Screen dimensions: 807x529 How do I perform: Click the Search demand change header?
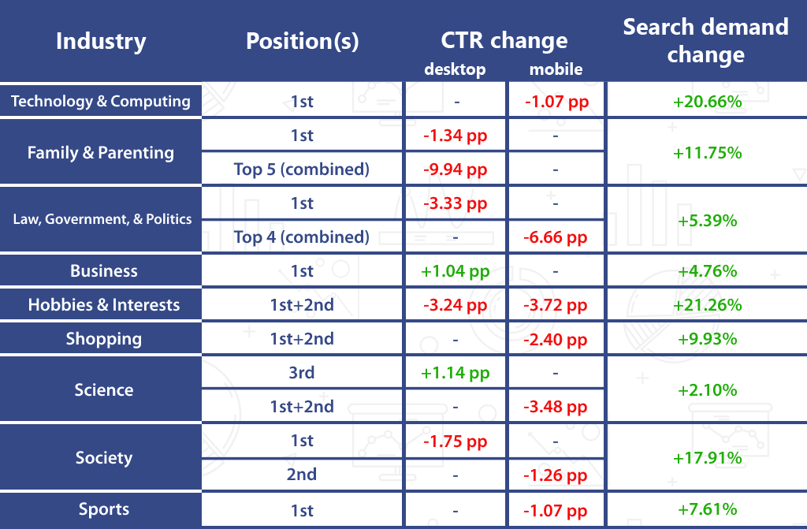[x=705, y=40]
